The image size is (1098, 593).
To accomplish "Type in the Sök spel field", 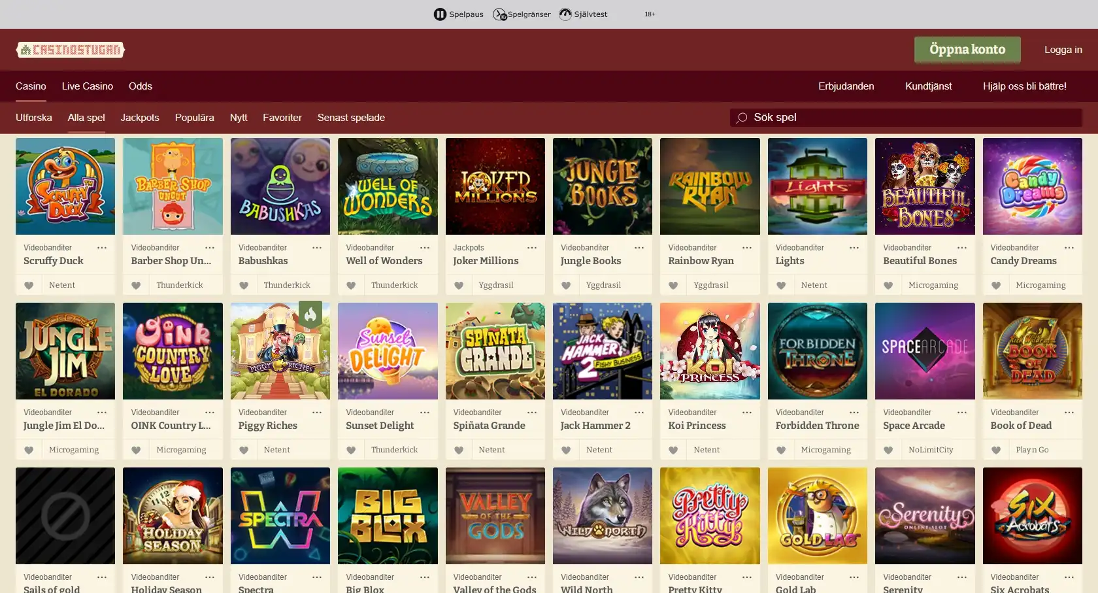I will click(915, 118).
